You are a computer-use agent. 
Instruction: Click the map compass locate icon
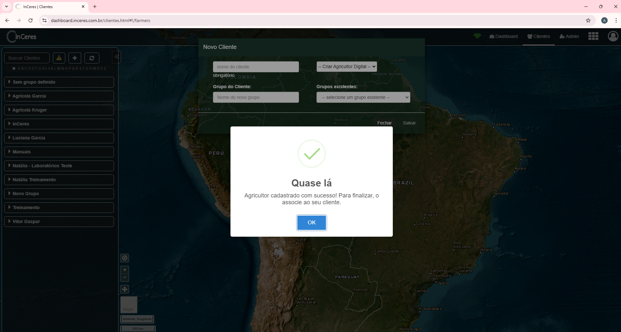coord(125,258)
